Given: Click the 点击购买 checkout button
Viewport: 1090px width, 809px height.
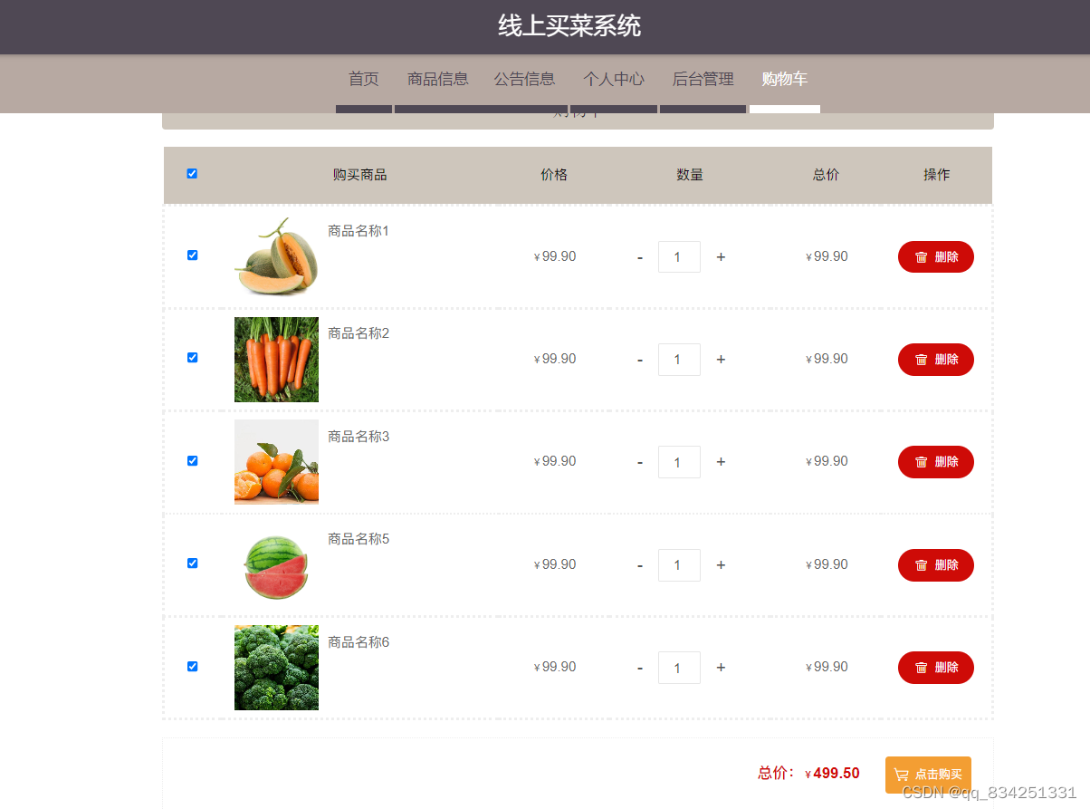Looking at the screenshot, I should 928,775.
